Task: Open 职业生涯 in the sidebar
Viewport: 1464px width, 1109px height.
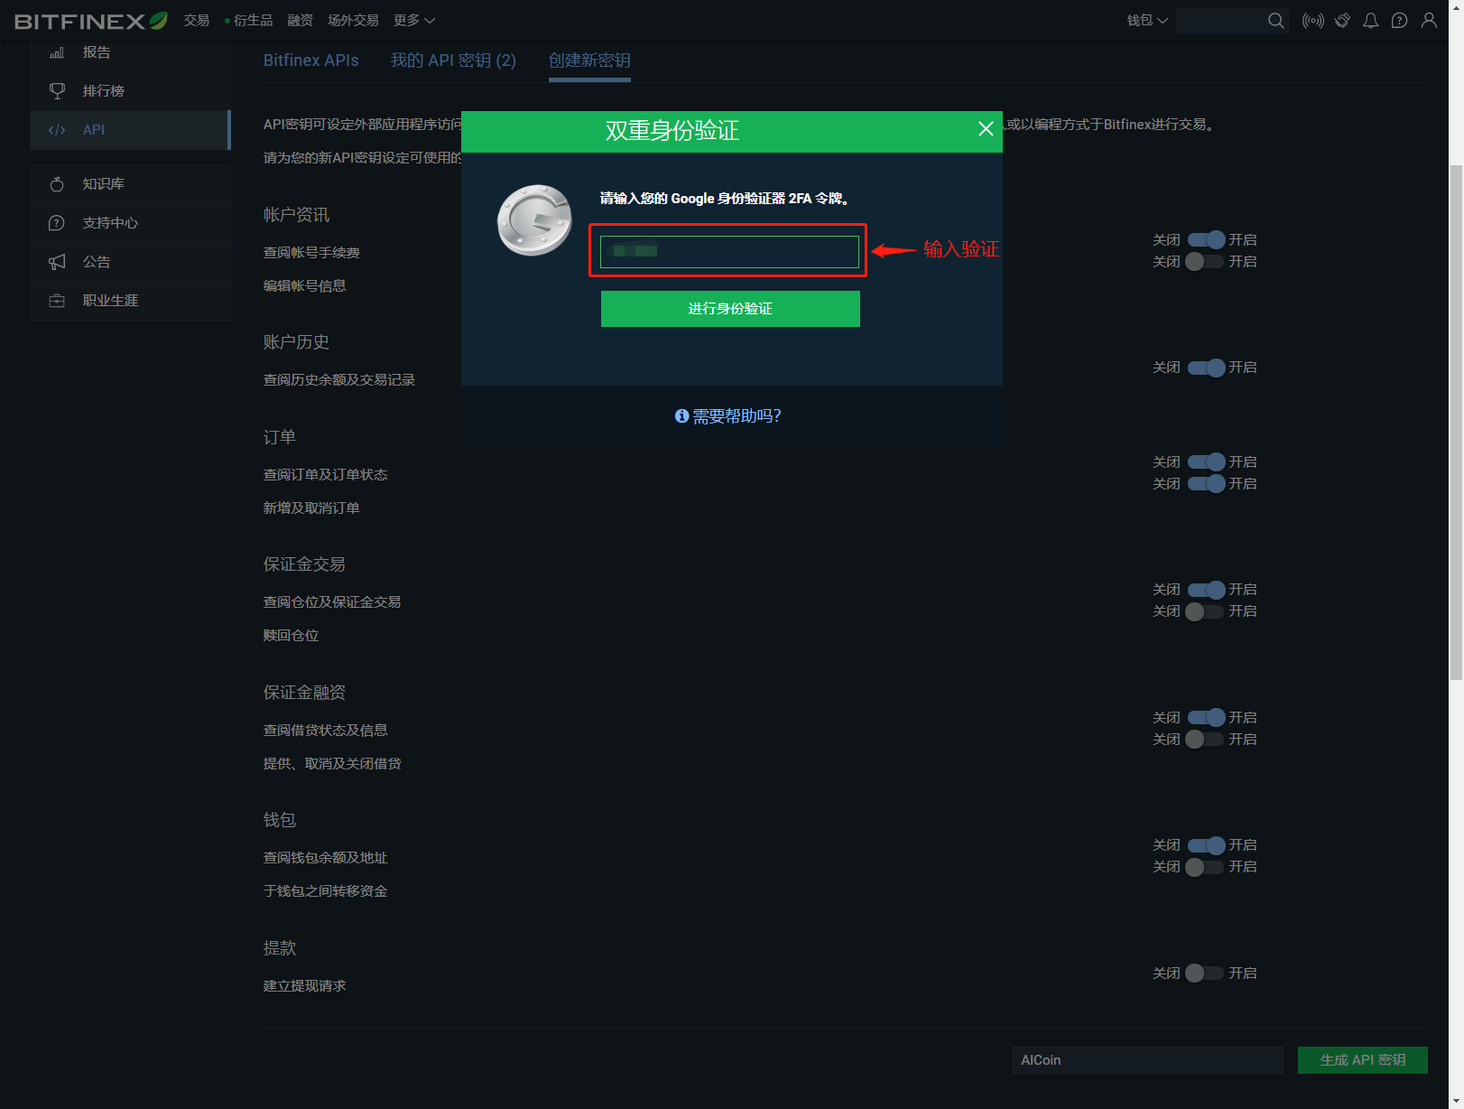Action: point(130,301)
